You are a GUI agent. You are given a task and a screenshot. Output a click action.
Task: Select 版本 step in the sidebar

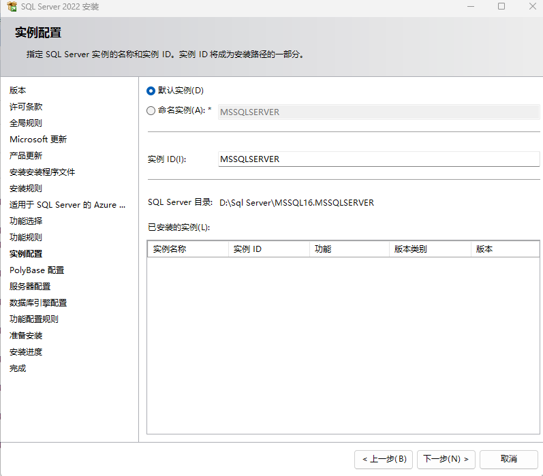pyautogui.click(x=18, y=91)
